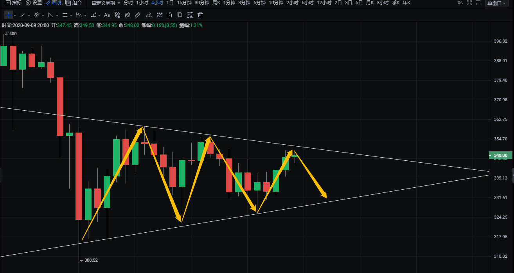This screenshot has height=273, width=514.
Task: Click the candlestick pattern icon
Action: pyautogui.click(x=159, y=15)
